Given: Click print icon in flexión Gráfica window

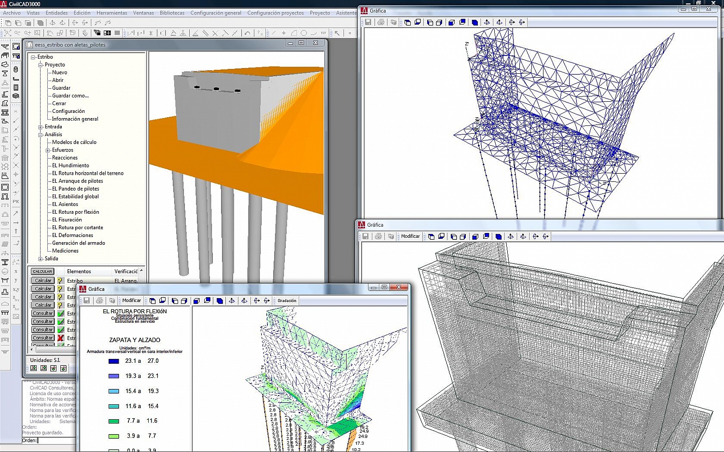Looking at the screenshot, I should coord(99,301).
